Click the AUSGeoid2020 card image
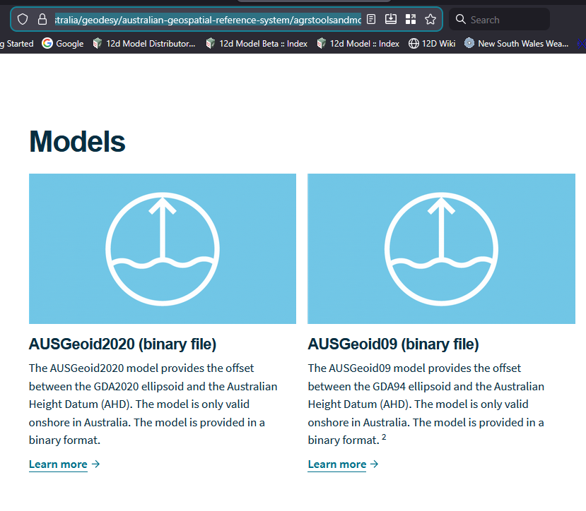Image resolution: width=586 pixels, height=511 pixels. (x=163, y=248)
